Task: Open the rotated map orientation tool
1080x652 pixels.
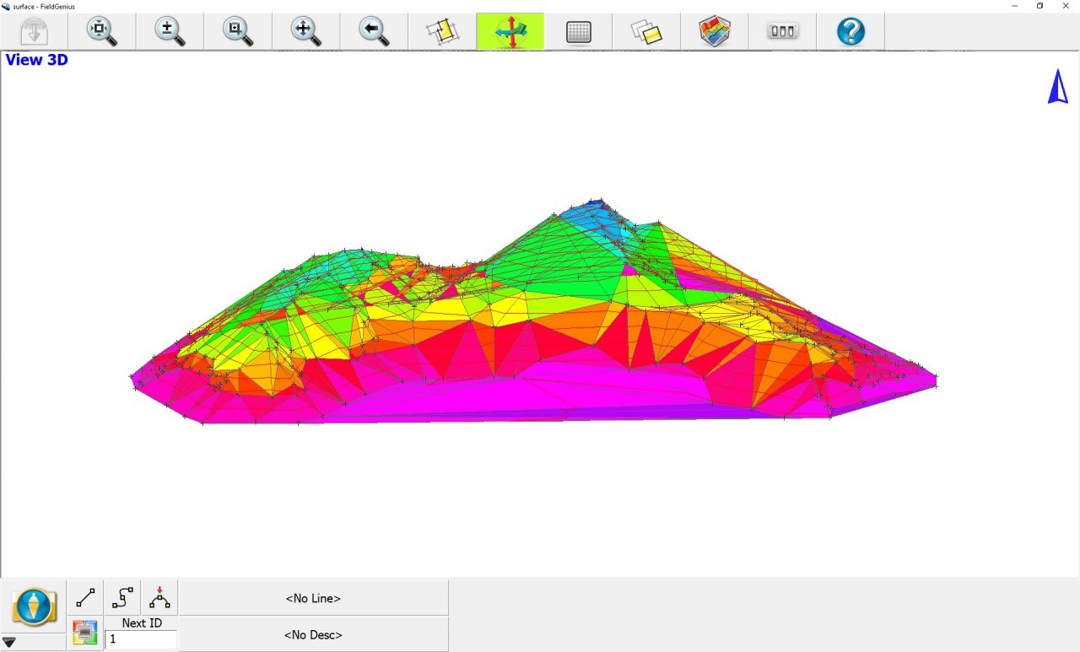Action: click(441, 31)
